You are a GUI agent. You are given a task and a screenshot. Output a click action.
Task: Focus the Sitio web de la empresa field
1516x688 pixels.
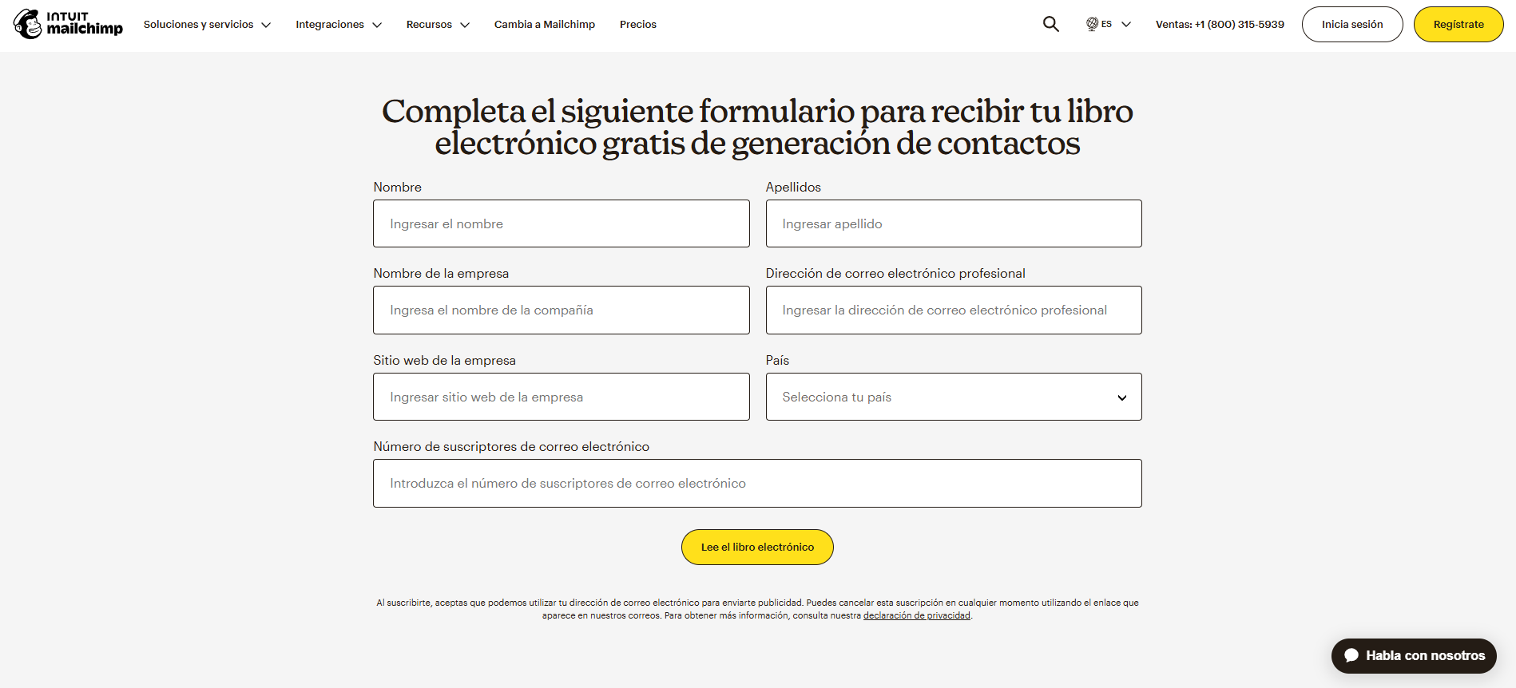click(562, 397)
